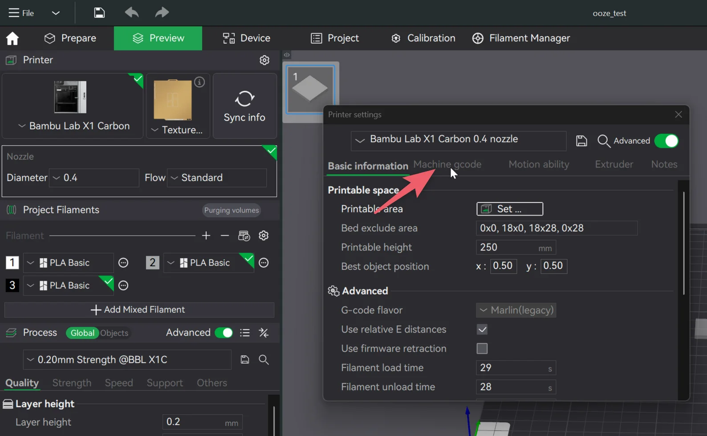Screen dimensions: 707x436
Task: Edit the Layer height value field
Action: click(203, 422)
